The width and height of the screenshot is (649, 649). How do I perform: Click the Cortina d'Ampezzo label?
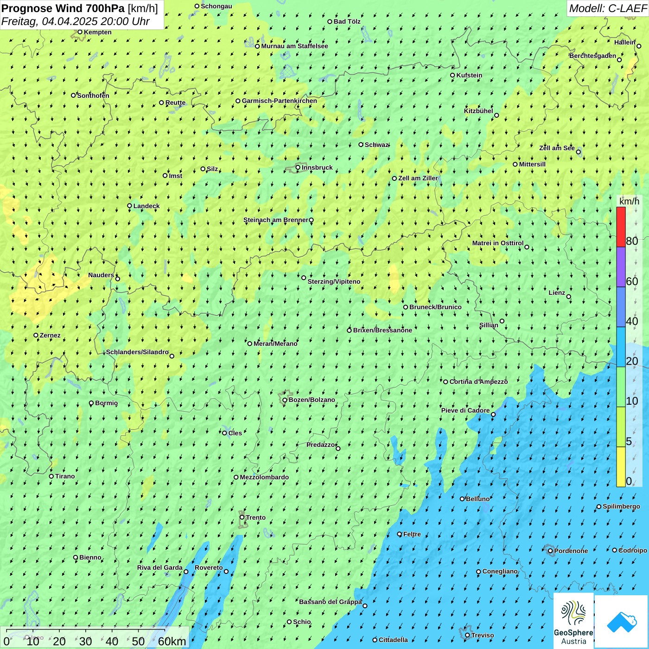click(479, 382)
